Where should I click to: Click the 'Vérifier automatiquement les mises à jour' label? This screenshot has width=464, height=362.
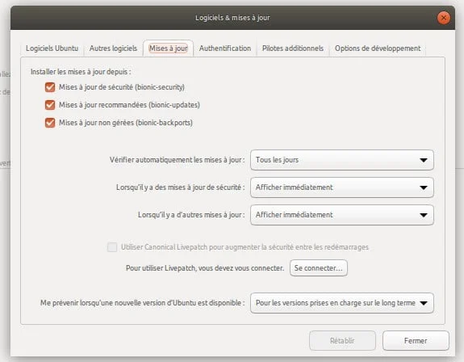point(177,160)
